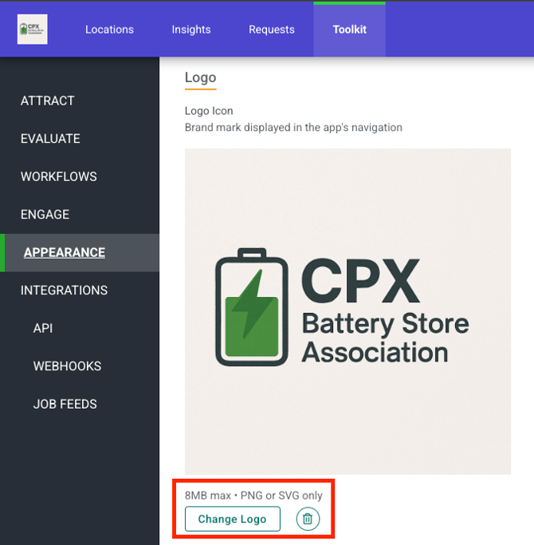Click the "Logo Icon" field label
The width and height of the screenshot is (534, 545).
tap(209, 111)
